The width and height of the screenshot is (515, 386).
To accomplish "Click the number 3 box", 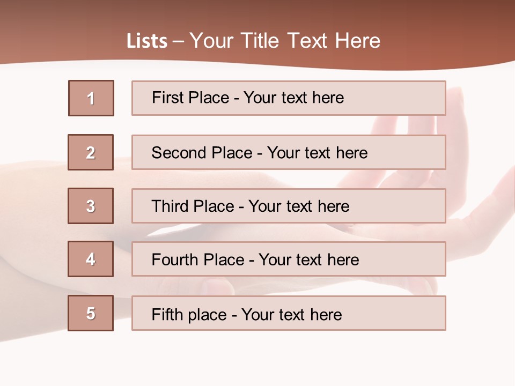I will coord(91,206).
